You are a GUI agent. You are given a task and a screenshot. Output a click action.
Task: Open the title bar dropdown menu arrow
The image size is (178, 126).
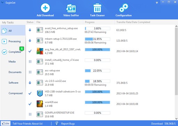pyautogui.click(x=157, y=2)
